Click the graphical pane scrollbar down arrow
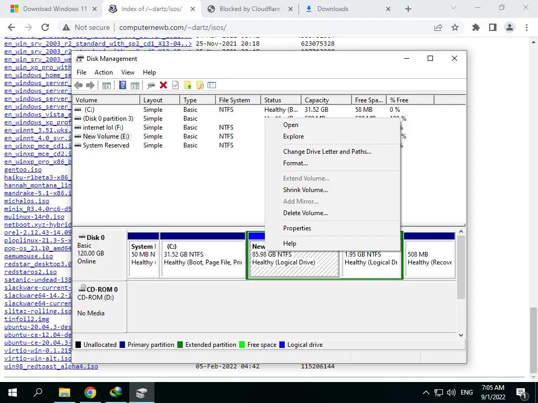 (x=461, y=335)
